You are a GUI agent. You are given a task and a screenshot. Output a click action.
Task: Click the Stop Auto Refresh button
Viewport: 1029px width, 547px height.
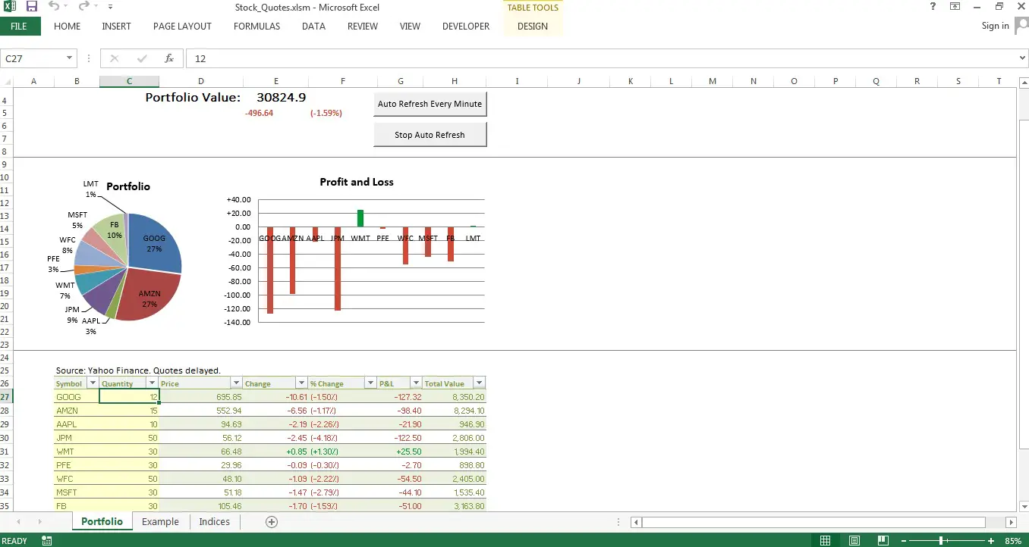(430, 135)
